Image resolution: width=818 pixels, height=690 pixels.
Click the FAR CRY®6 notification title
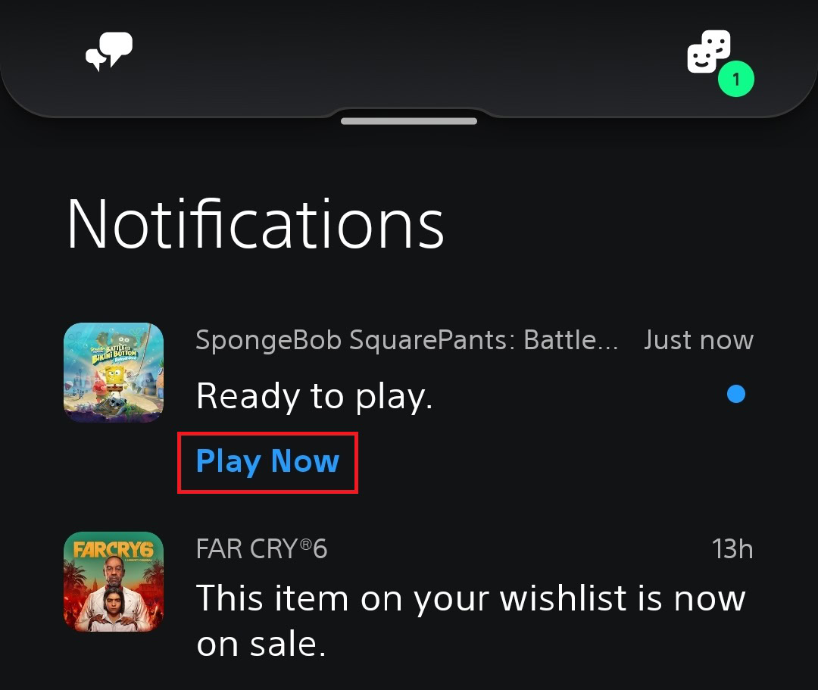(x=261, y=548)
